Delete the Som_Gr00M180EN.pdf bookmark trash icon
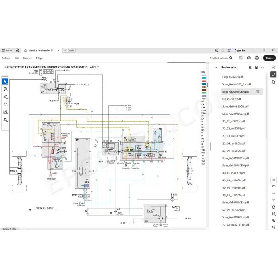This screenshot has height=278, width=278. [258, 91]
